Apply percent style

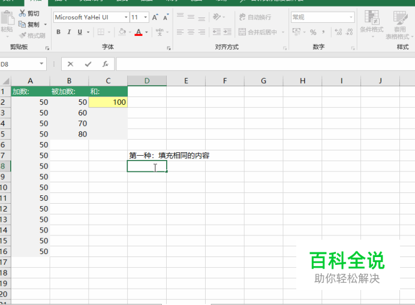(x=313, y=32)
